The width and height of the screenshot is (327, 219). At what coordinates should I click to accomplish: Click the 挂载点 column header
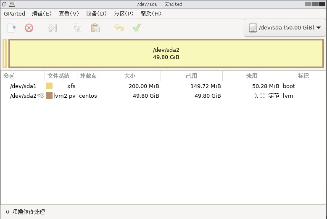88,76
